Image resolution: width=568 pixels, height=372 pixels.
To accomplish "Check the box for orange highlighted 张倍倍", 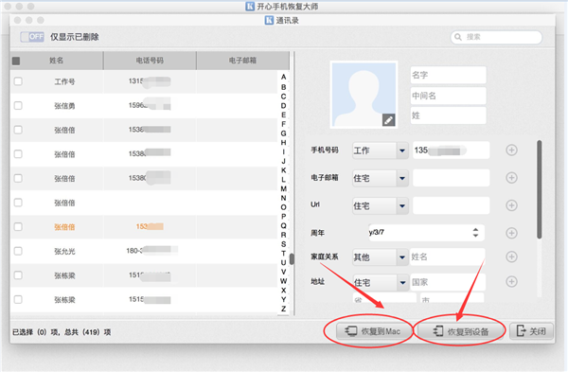I will pyautogui.click(x=18, y=226).
